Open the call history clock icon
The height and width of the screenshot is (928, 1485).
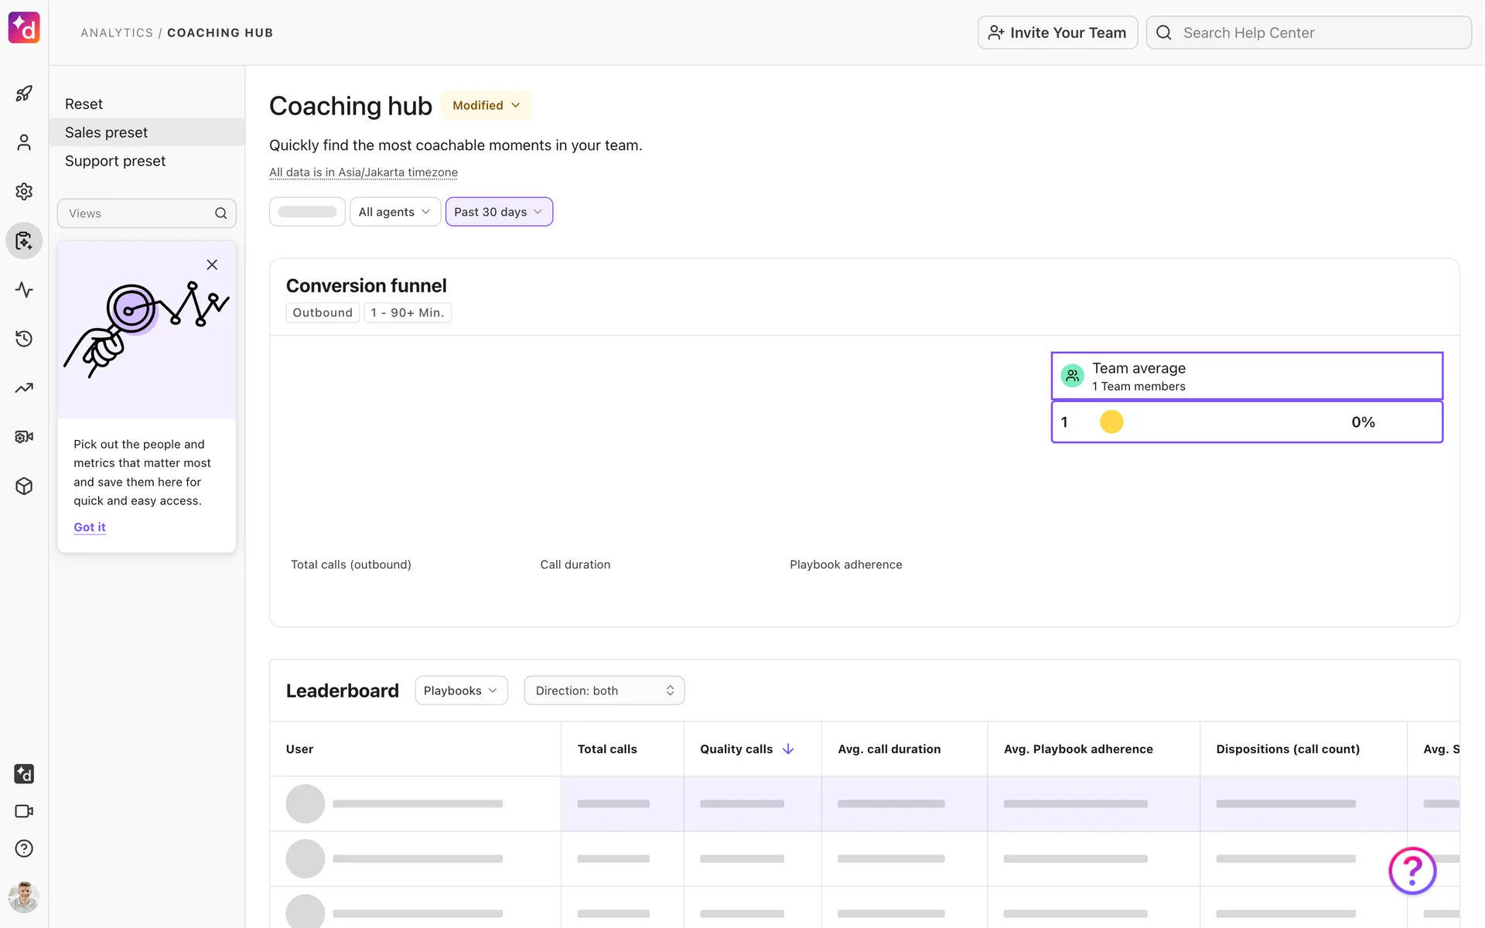pos(24,339)
